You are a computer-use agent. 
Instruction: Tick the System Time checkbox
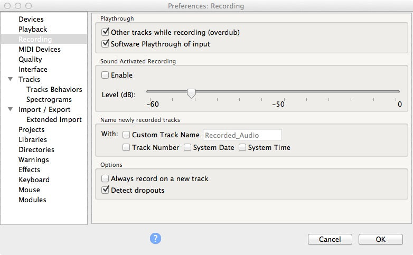coord(242,147)
